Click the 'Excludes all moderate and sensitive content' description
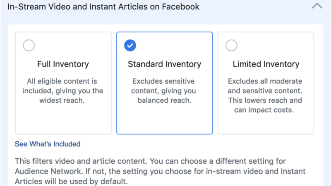The height and width of the screenshot is (186, 331). coord(265,86)
